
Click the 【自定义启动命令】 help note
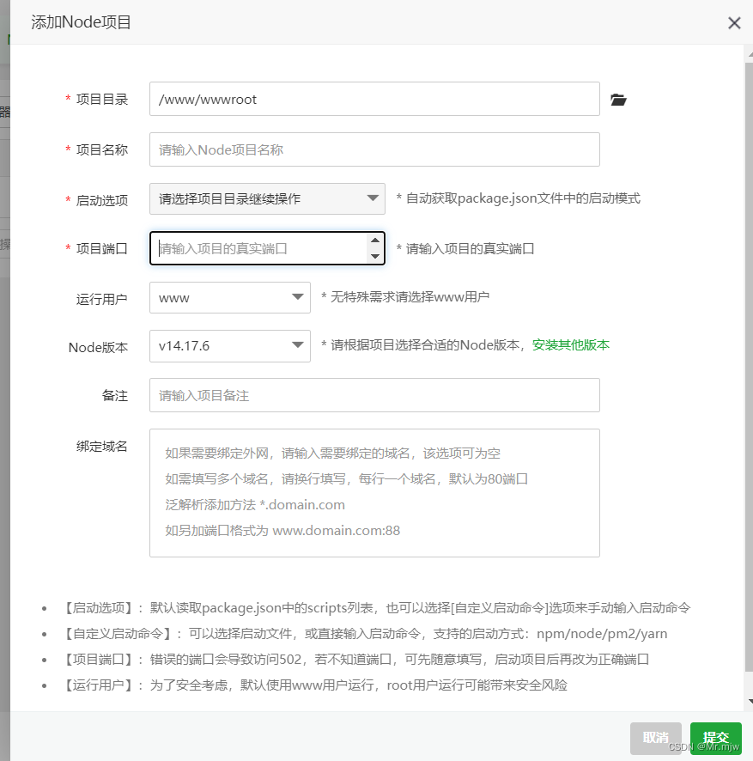(366, 633)
